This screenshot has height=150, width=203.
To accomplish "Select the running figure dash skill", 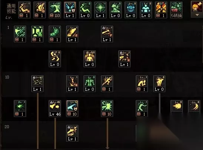I will point(107,84).
